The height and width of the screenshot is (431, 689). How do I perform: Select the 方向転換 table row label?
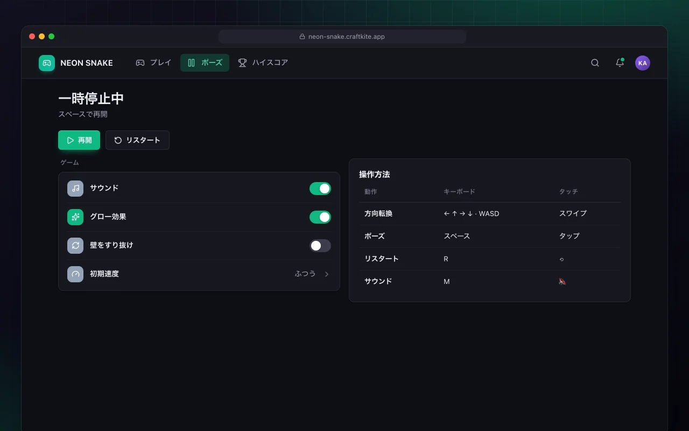(x=378, y=214)
